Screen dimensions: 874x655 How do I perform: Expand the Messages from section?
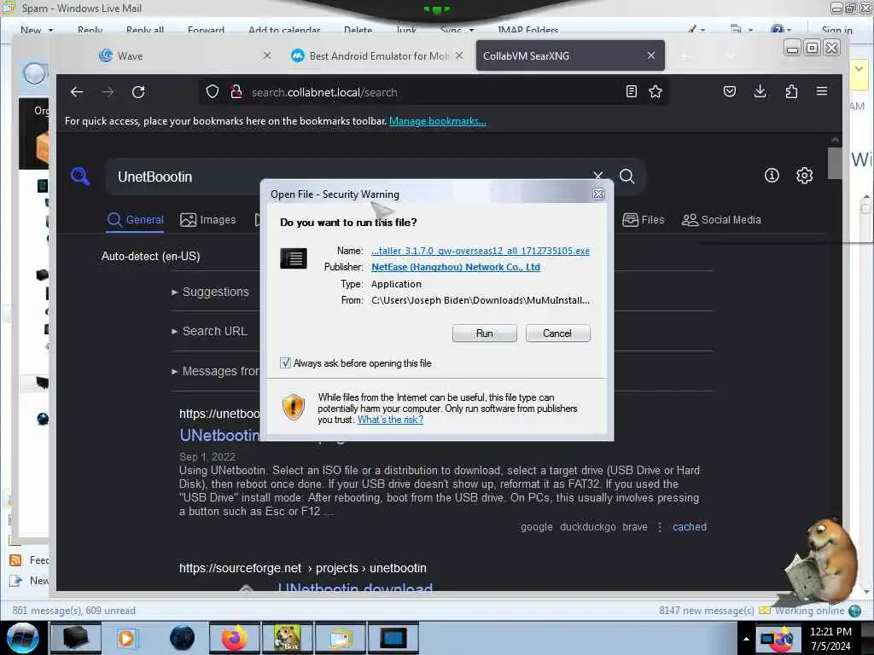click(216, 371)
